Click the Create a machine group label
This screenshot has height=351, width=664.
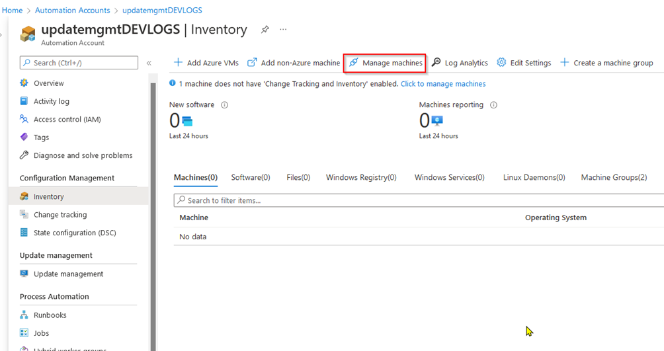(x=613, y=63)
